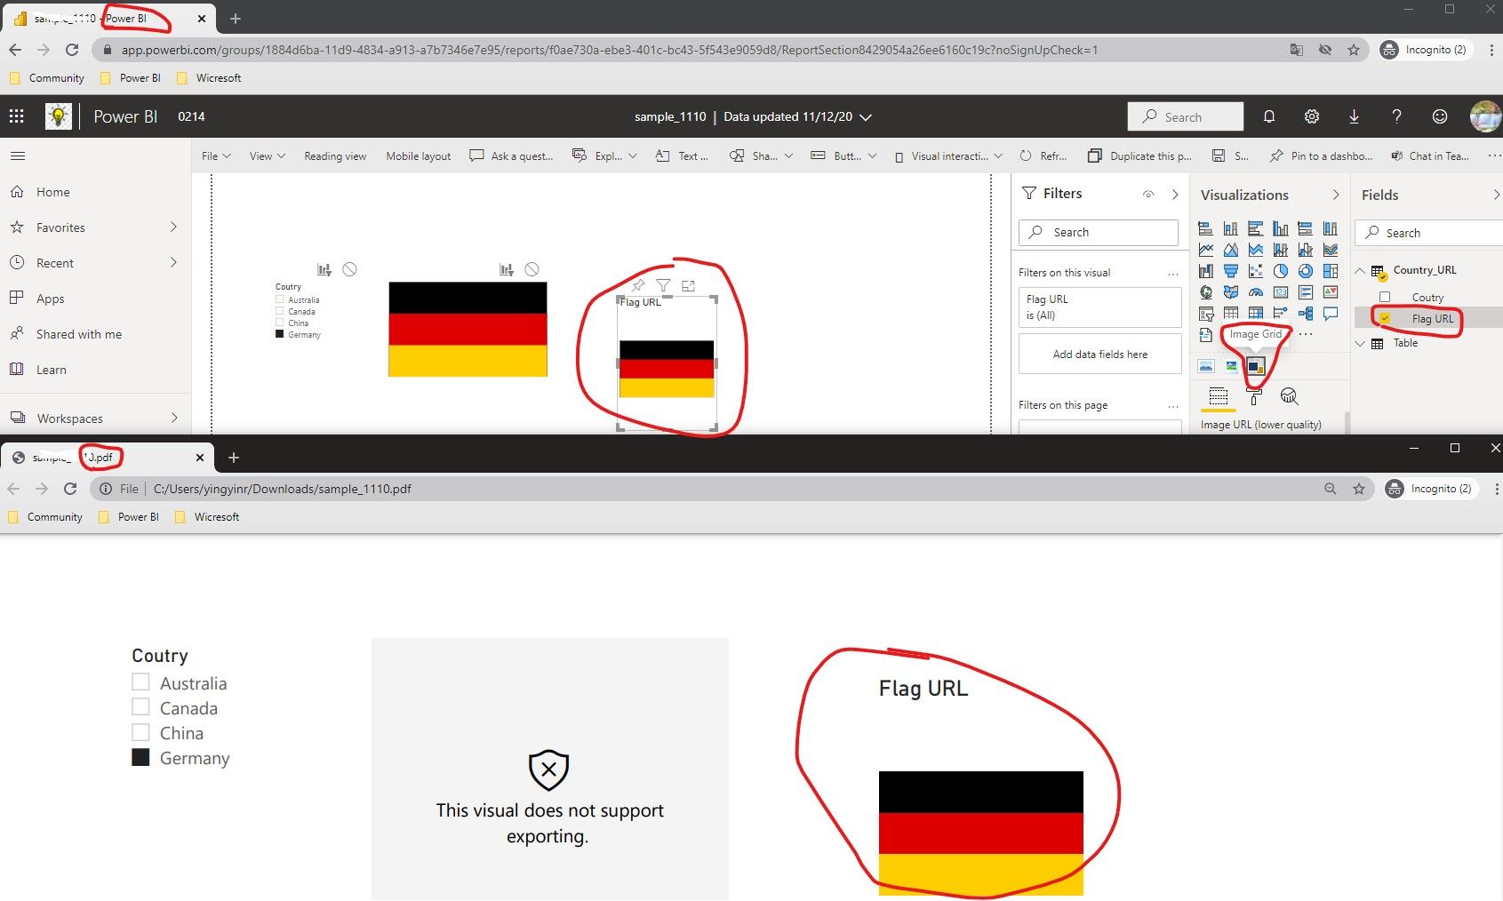
Task: Expand the Favorites chevron in the sidebar
Action: tap(173, 227)
